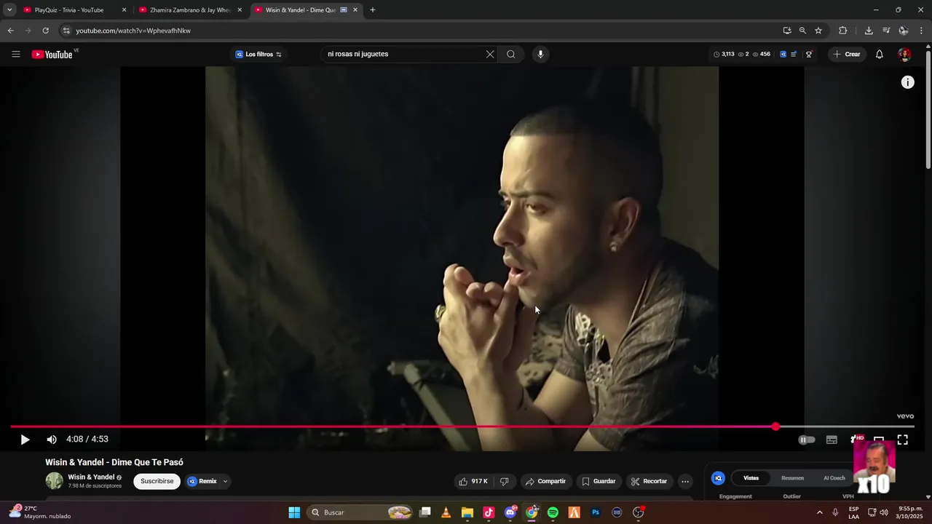Expand the Remix dropdown arrow
The image size is (932, 524).
coord(225,481)
